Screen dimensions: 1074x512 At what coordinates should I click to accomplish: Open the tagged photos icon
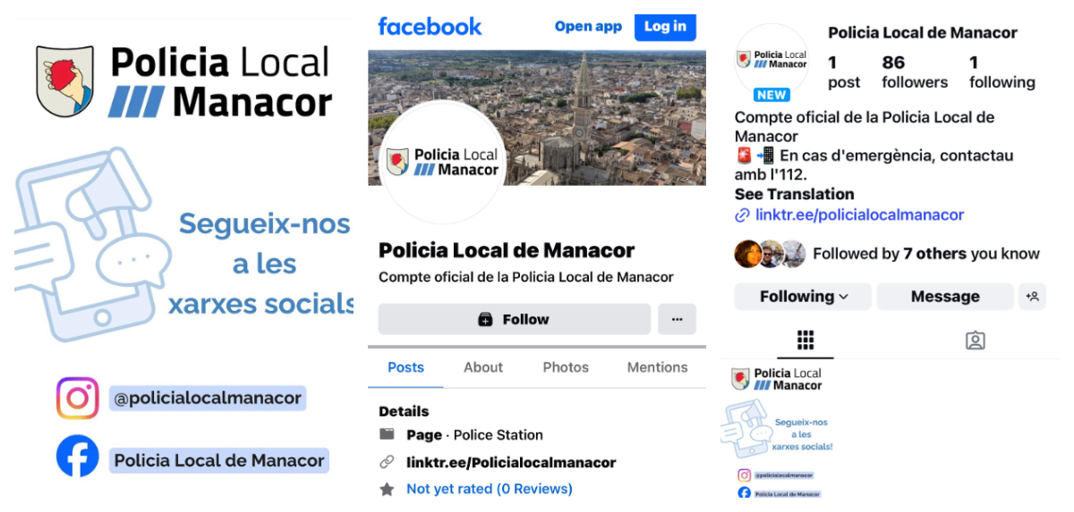pyautogui.click(x=975, y=340)
